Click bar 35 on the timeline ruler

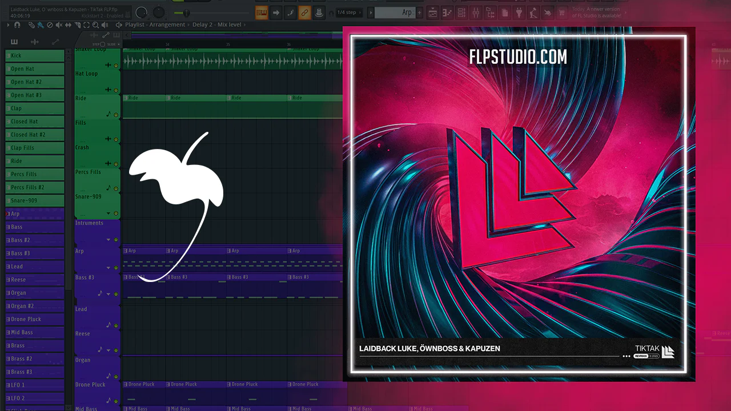[228, 44]
